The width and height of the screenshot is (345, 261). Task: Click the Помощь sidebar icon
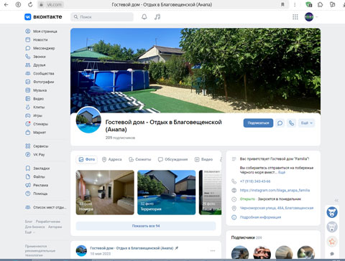pos(28,194)
